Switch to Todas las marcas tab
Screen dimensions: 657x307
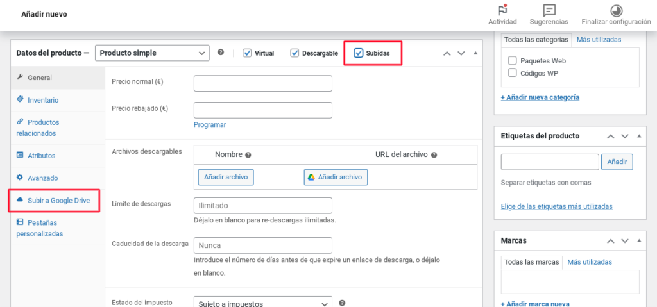[532, 261]
